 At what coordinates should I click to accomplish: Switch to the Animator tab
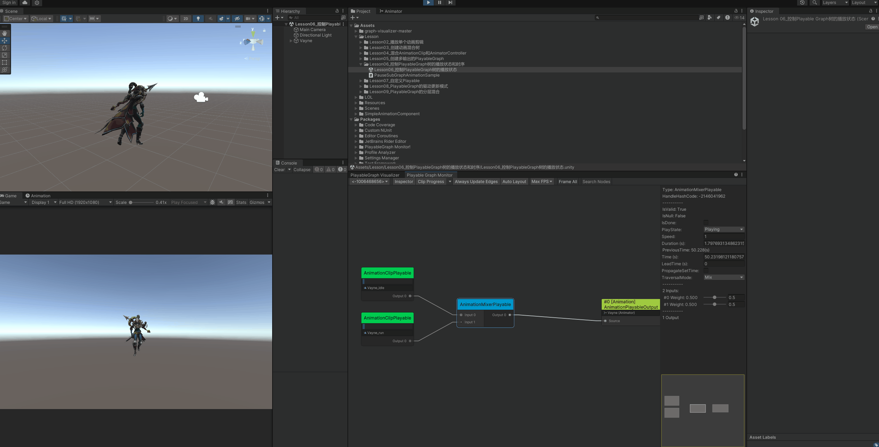pos(391,11)
